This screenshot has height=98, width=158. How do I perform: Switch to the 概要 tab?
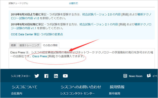point(13,45)
